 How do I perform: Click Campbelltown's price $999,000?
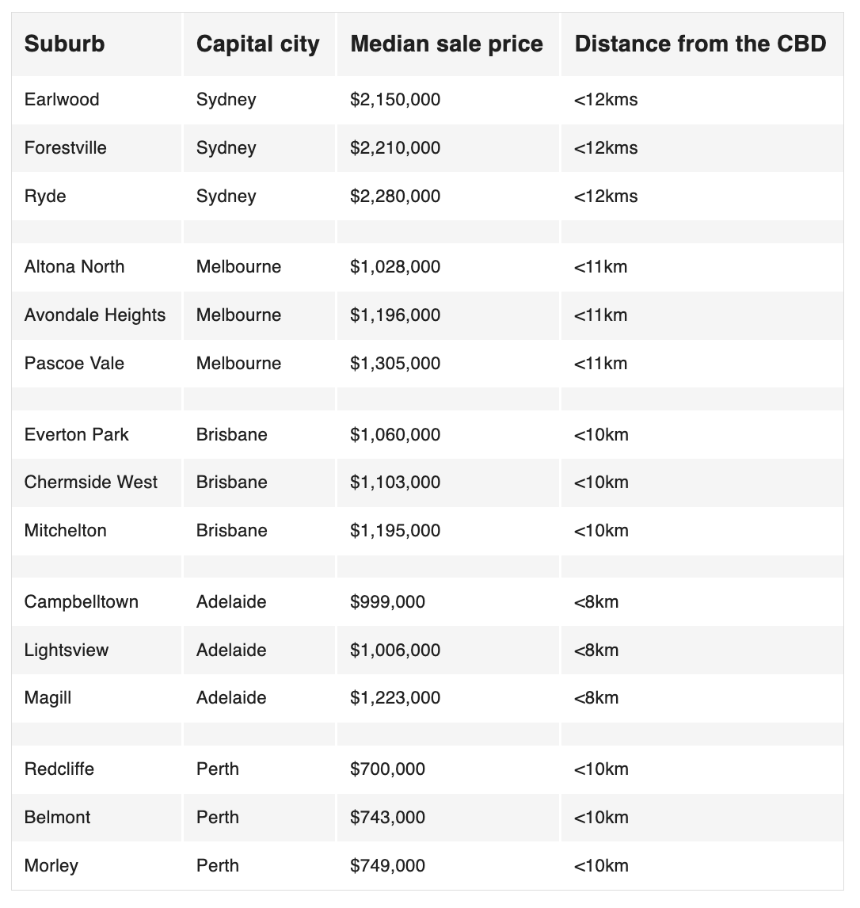tap(387, 602)
